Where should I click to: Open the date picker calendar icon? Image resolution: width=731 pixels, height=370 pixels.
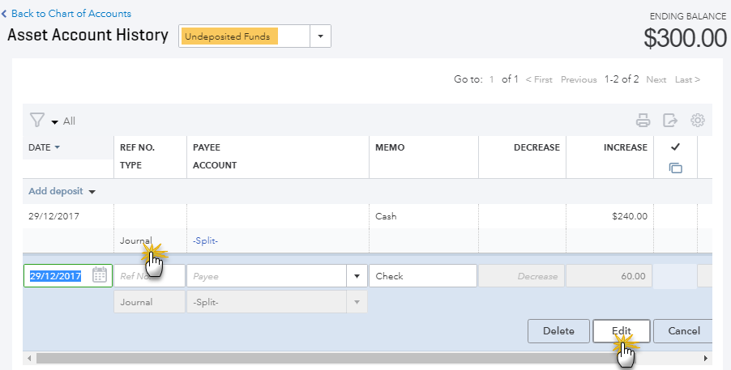(x=100, y=275)
